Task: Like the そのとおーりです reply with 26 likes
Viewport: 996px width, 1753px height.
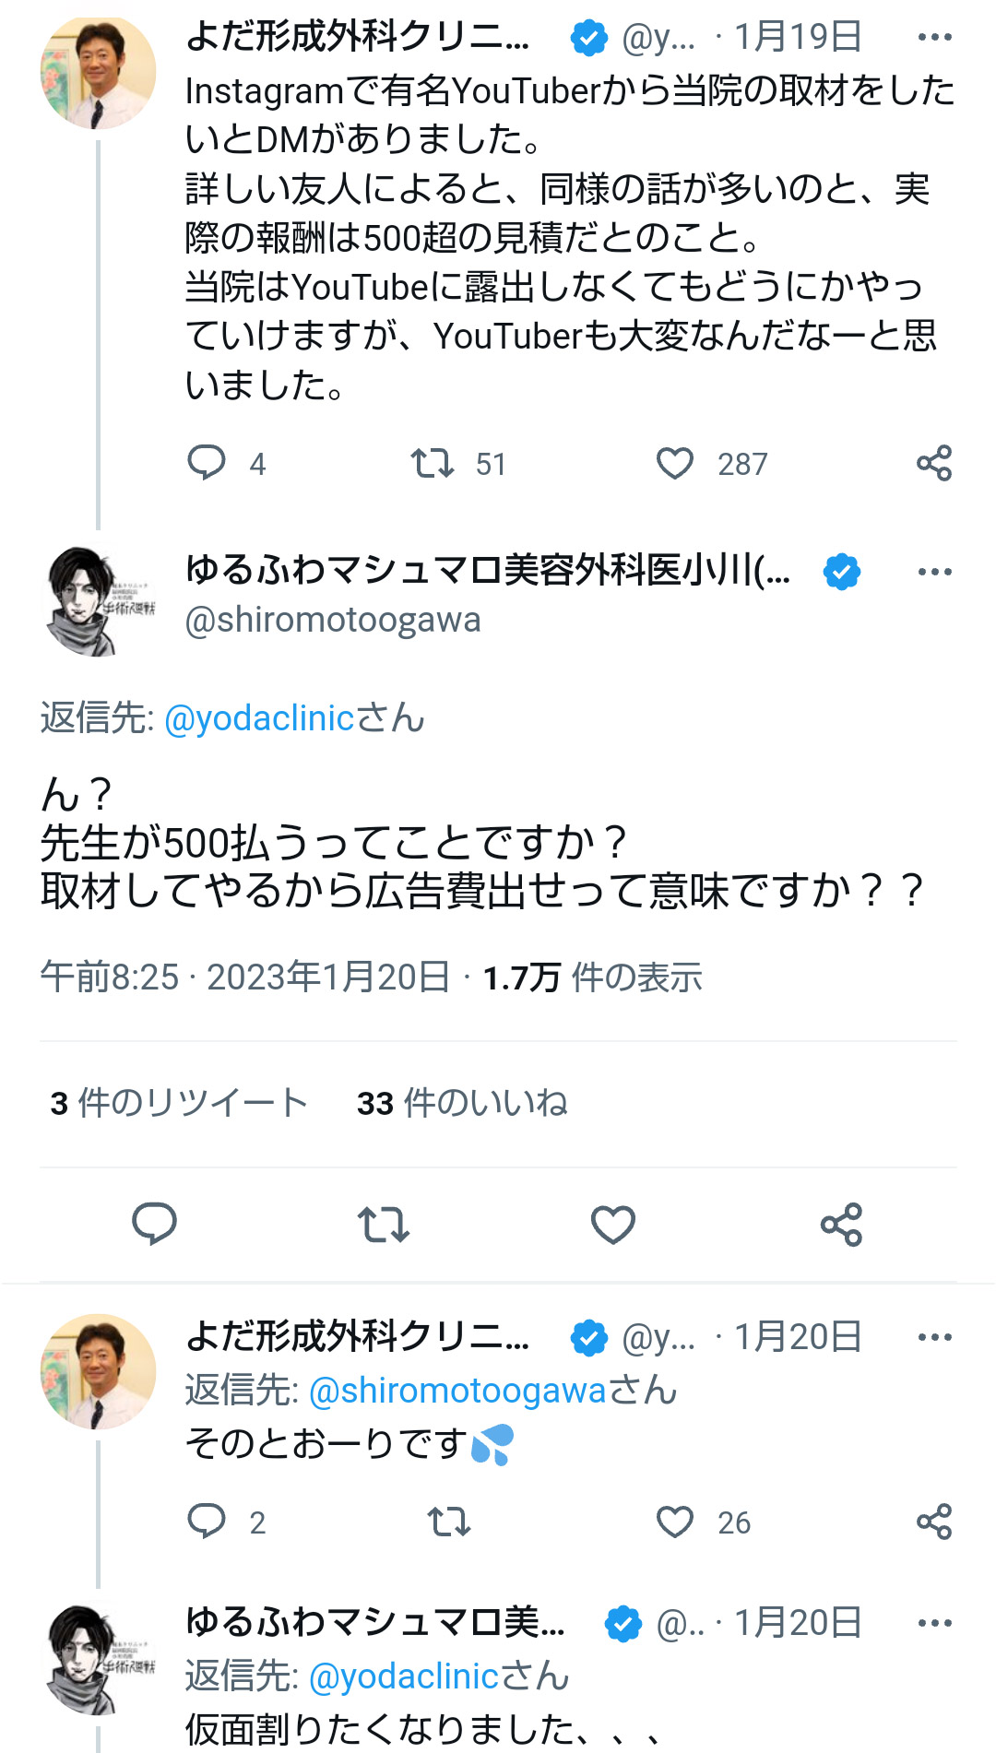Action: point(675,1522)
